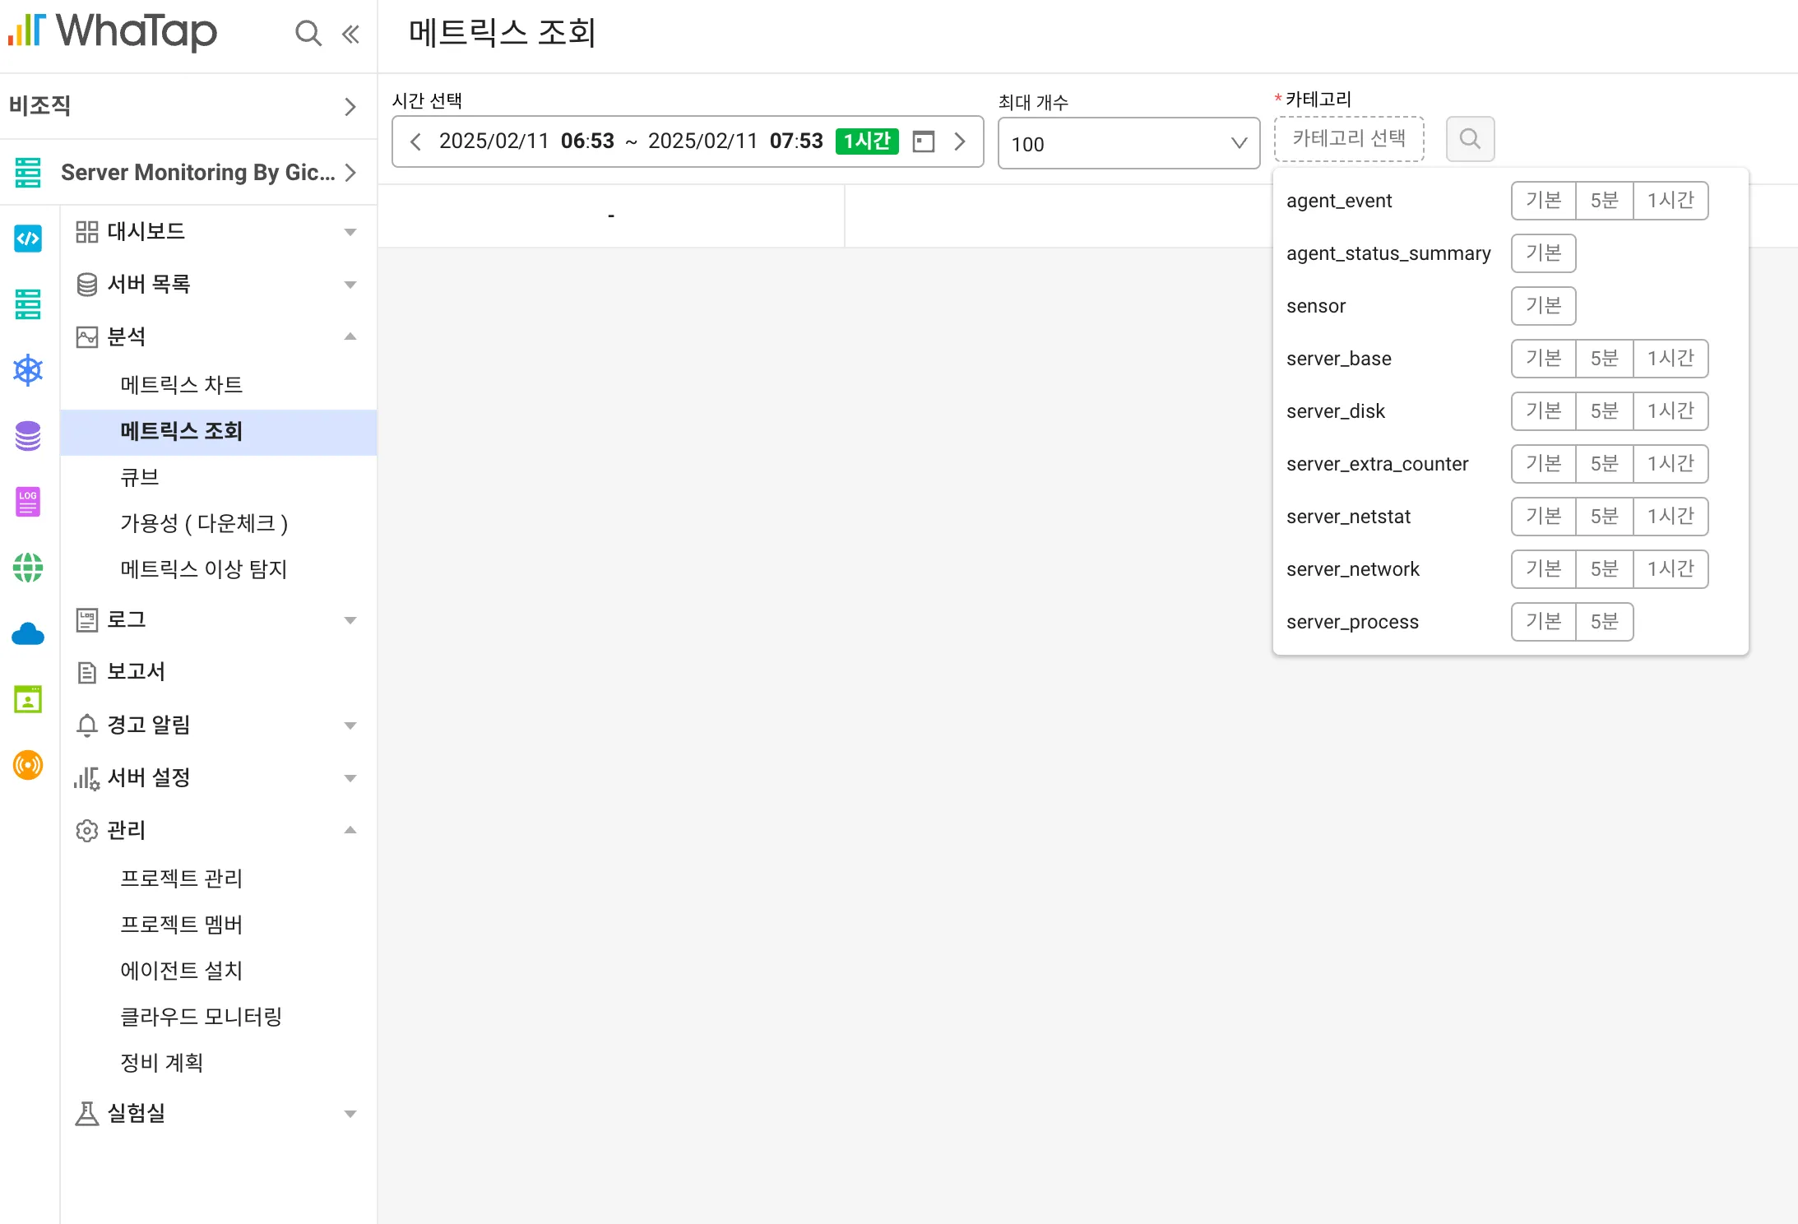
Task: Expand the 실험실 menu
Action: point(218,1114)
